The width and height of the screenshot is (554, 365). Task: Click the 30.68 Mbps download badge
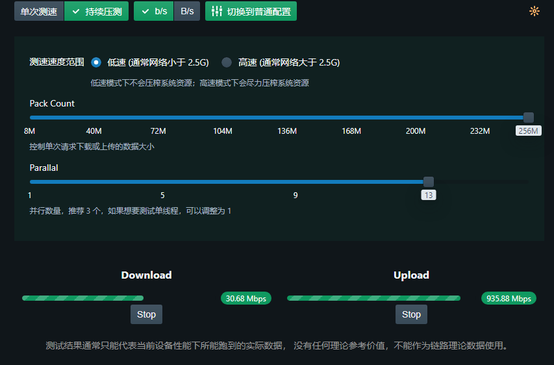[246, 299]
